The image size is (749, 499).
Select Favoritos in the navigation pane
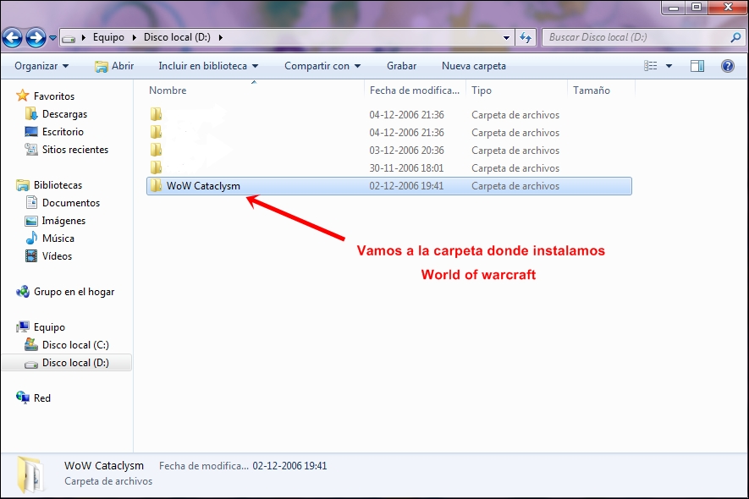coord(54,96)
